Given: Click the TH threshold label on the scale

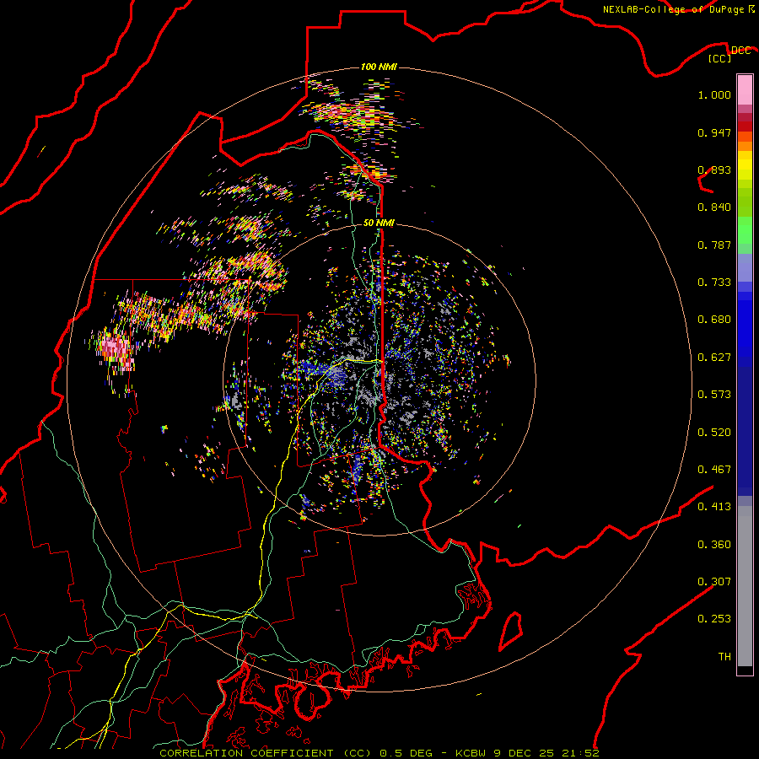Looking at the screenshot, I should coord(724,657).
